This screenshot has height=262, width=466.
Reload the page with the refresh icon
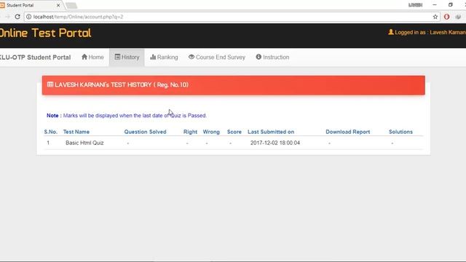tap(17, 17)
